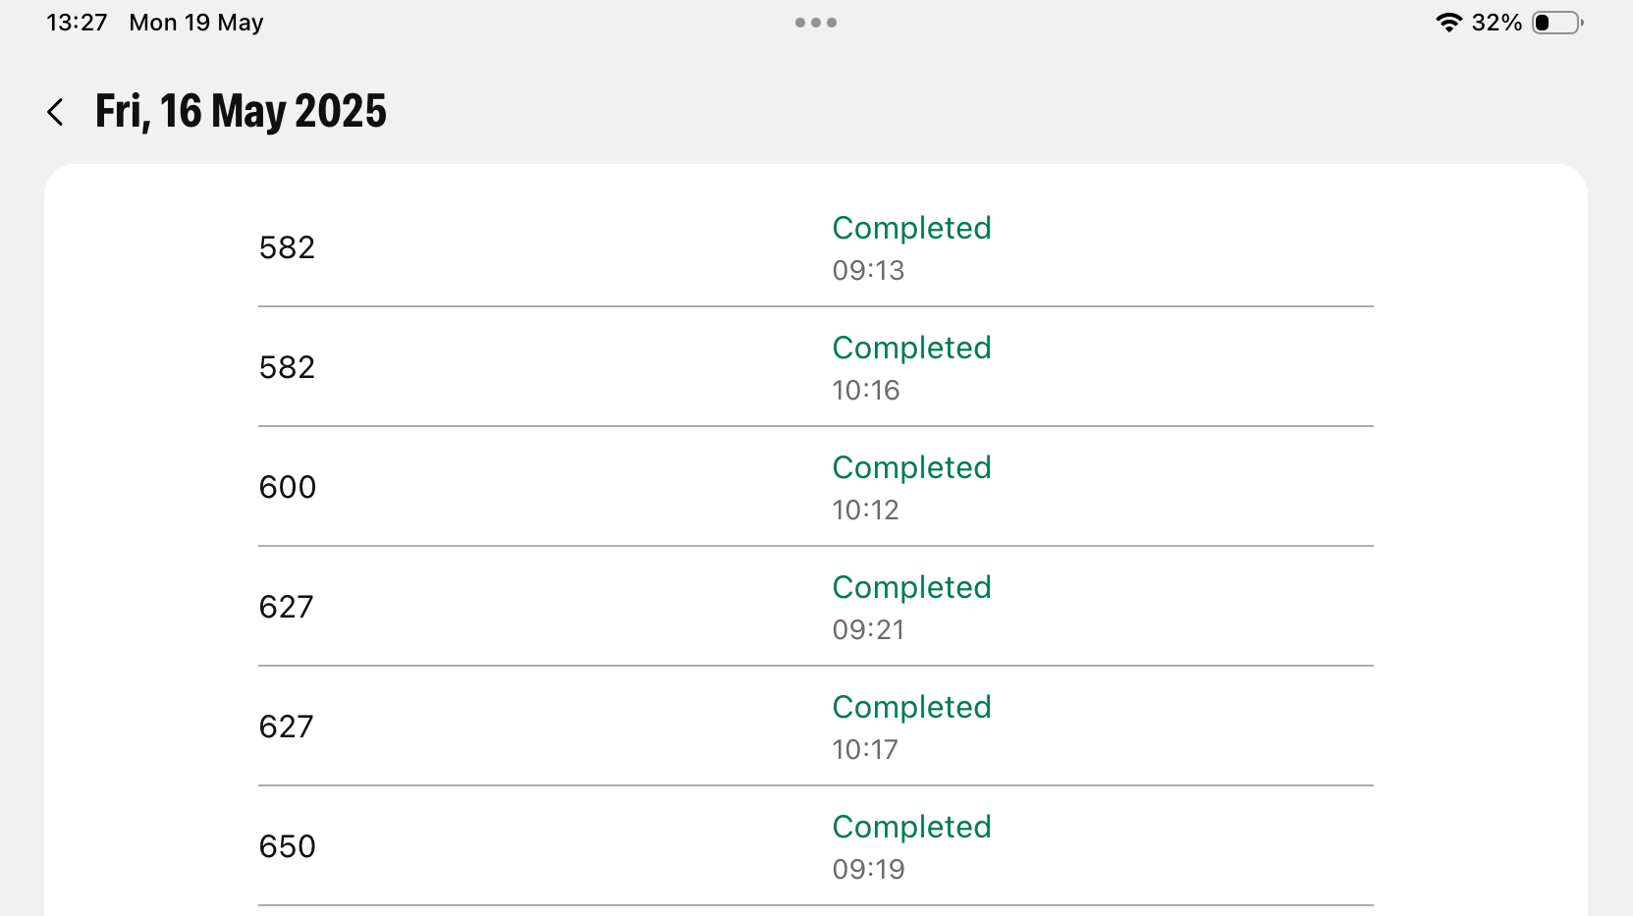The image size is (1633, 916).
Task: Tap the Completed status of first 582 entry
Action: pyautogui.click(x=911, y=228)
